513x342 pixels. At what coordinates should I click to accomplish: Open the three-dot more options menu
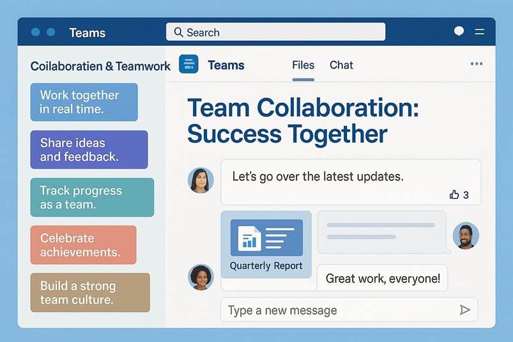tap(476, 64)
